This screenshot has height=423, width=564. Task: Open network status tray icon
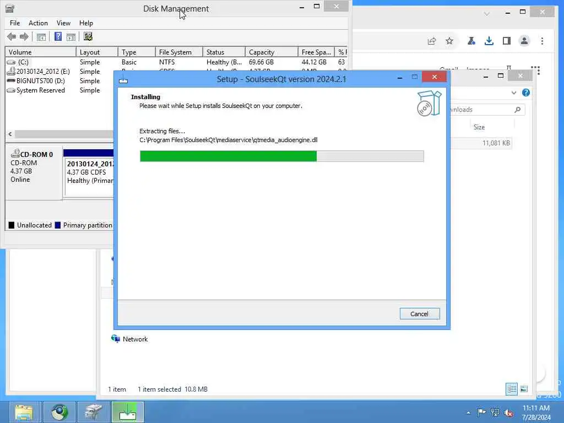tap(495, 413)
